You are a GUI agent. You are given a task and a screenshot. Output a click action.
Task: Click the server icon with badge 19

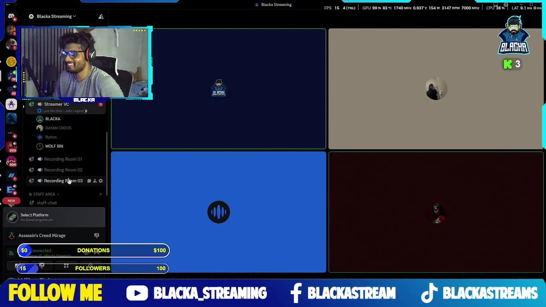point(11,75)
